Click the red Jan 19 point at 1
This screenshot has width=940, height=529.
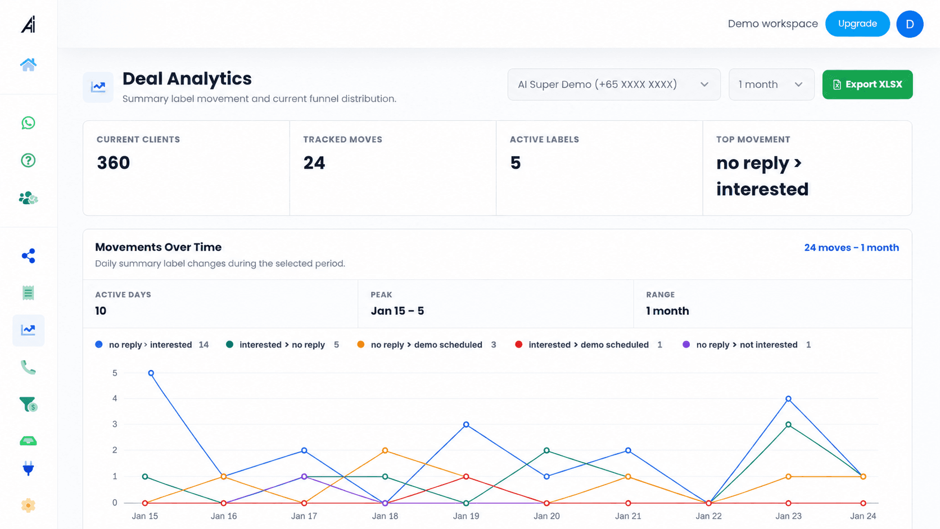[466, 477]
